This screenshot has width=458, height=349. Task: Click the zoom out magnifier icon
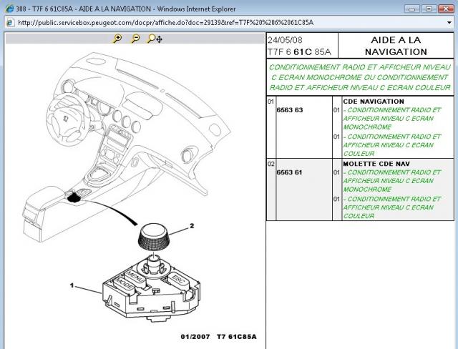135,38
